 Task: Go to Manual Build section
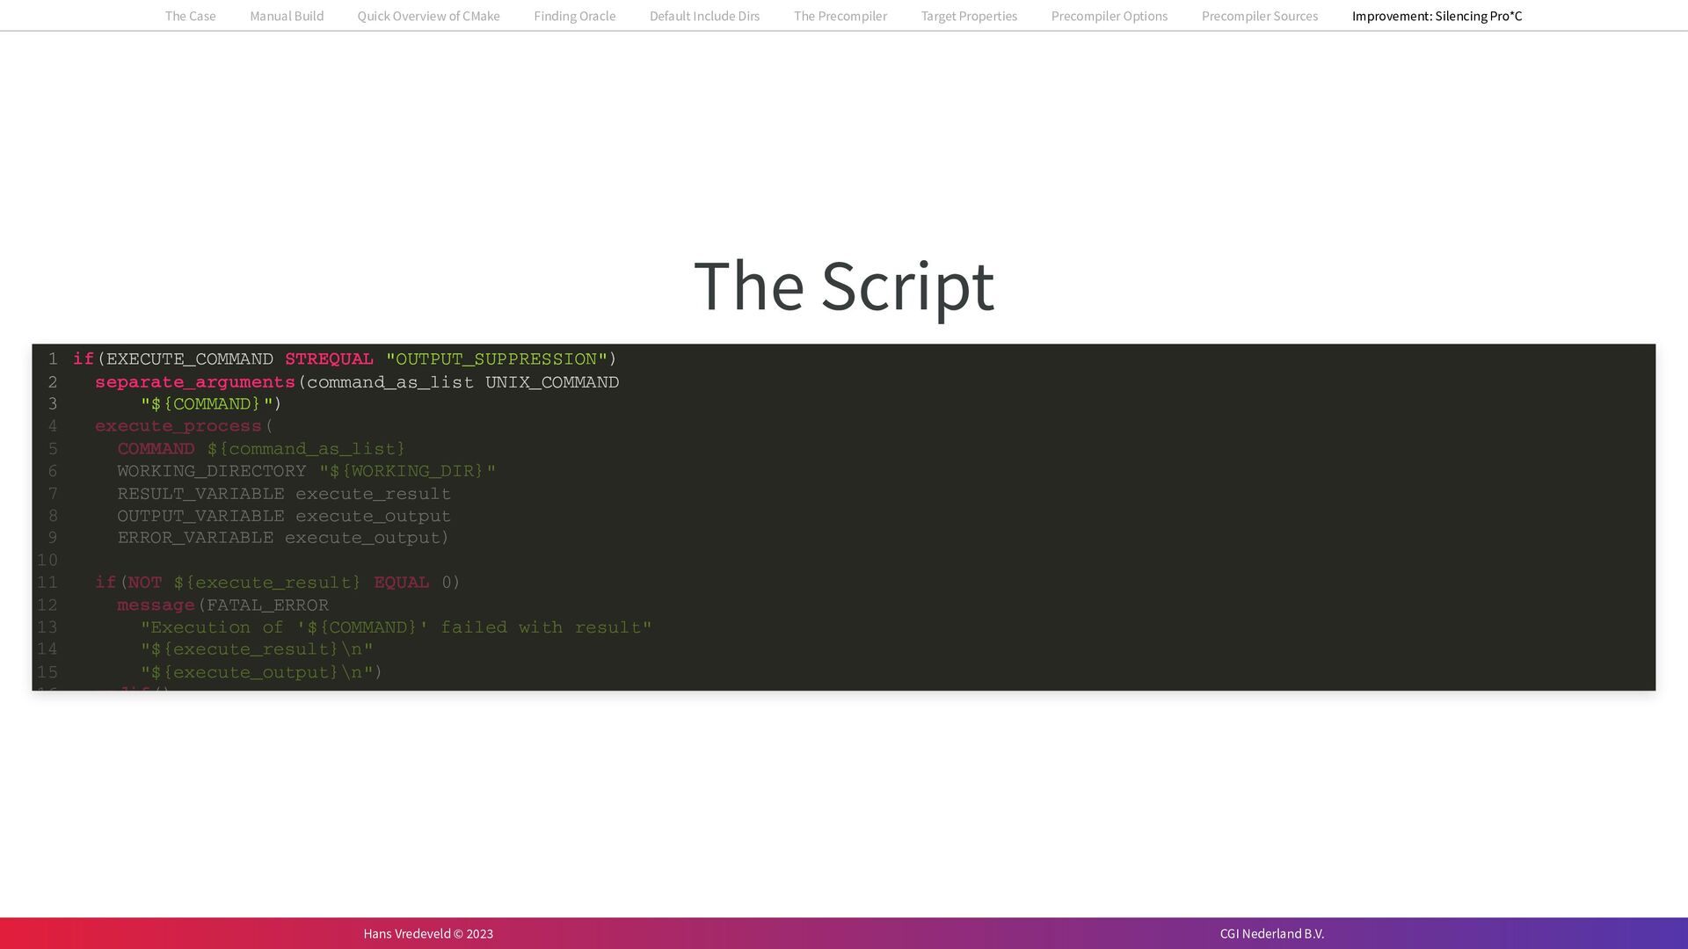(287, 16)
